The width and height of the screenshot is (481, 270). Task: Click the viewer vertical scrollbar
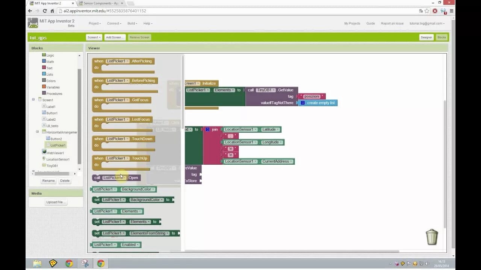[x=445, y=164]
